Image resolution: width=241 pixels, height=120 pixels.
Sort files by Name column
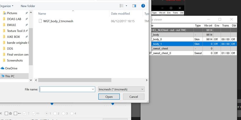pyautogui.click(x=42, y=13)
